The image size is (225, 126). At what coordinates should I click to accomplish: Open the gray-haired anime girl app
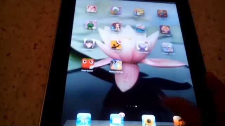click(x=89, y=43)
